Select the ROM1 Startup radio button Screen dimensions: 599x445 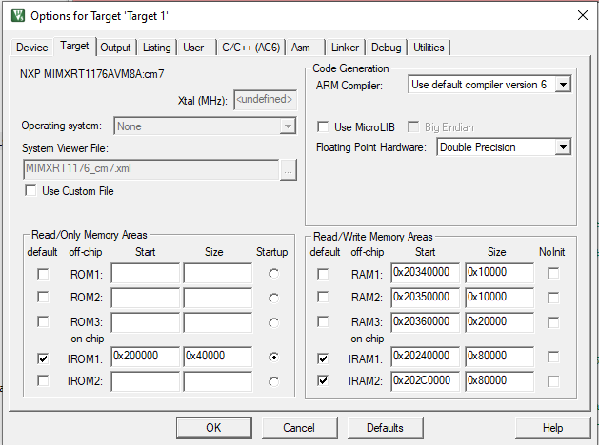(x=275, y=274)
